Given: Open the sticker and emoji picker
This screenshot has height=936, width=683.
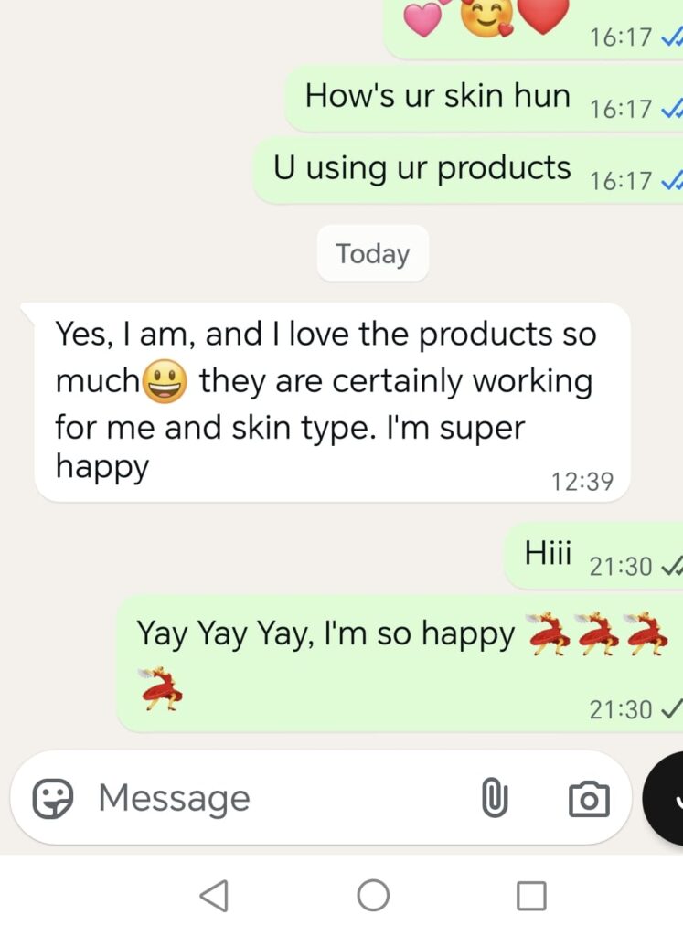Looking at the screenshot, I should (x=52, y=798).
